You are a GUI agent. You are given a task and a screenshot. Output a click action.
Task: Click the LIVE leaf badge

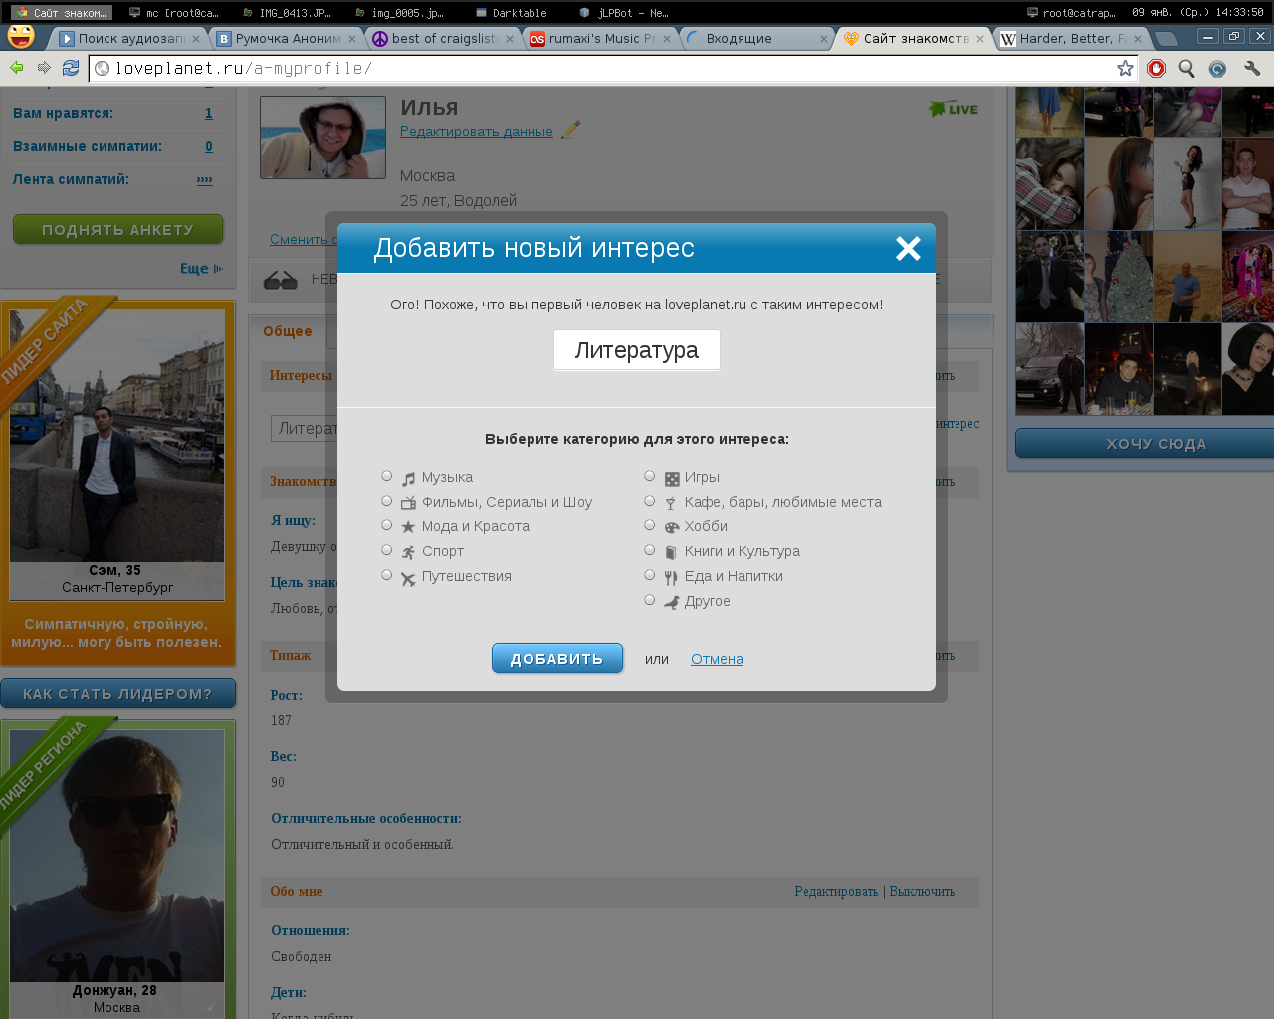pos(953,108)
